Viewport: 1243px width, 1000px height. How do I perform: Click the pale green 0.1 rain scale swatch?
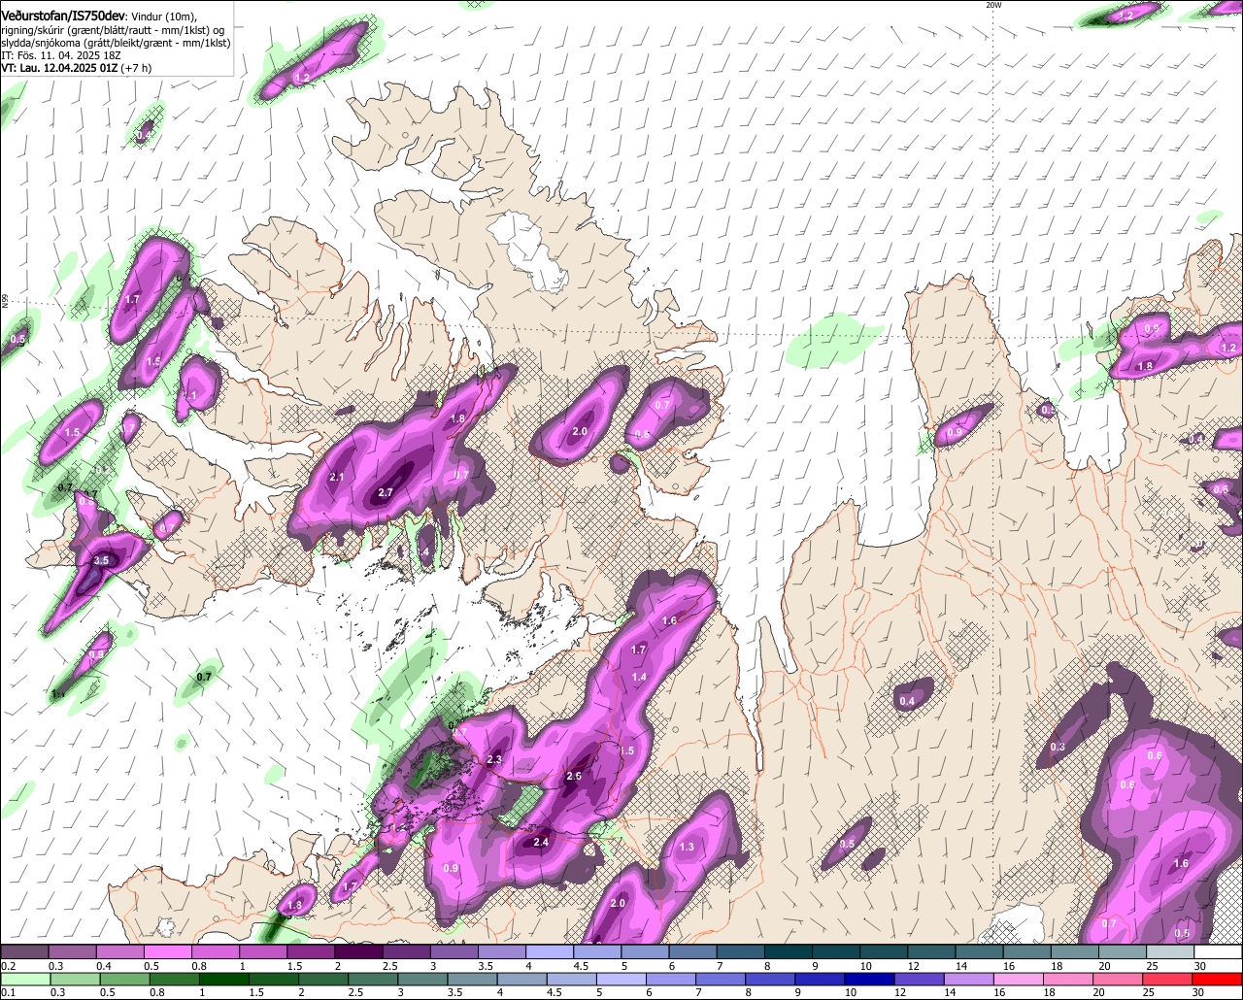(x=24, y=979)
